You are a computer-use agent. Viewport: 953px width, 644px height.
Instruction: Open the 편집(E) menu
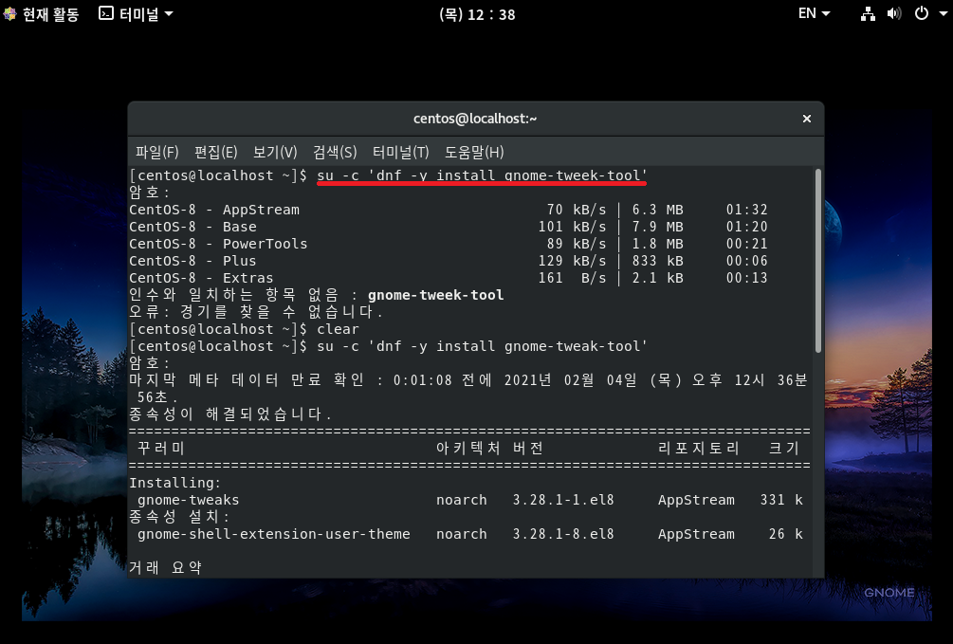(216, 152)
